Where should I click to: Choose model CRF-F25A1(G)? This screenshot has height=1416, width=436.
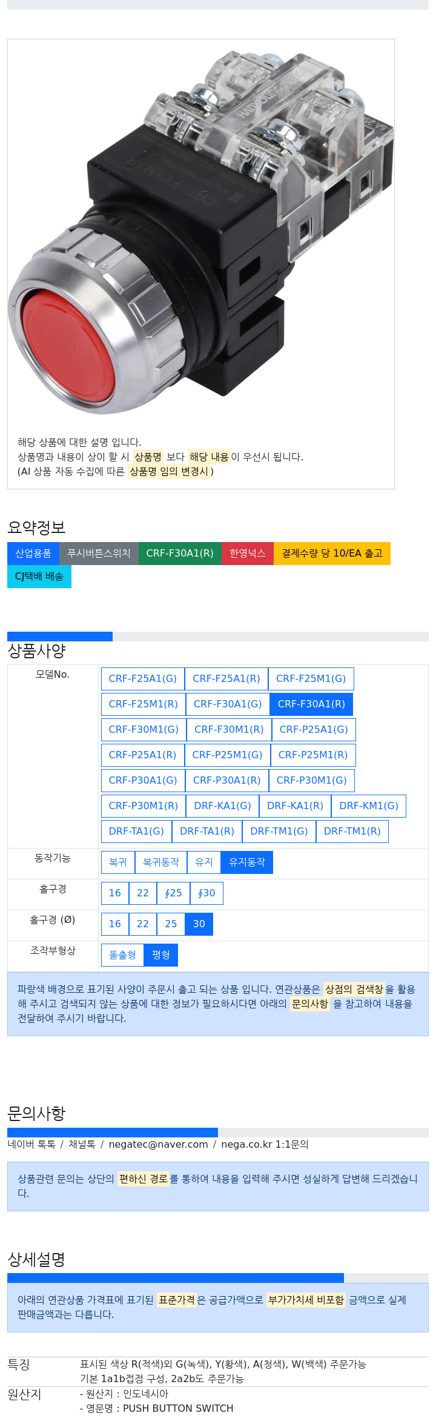[x=143, y=679]
